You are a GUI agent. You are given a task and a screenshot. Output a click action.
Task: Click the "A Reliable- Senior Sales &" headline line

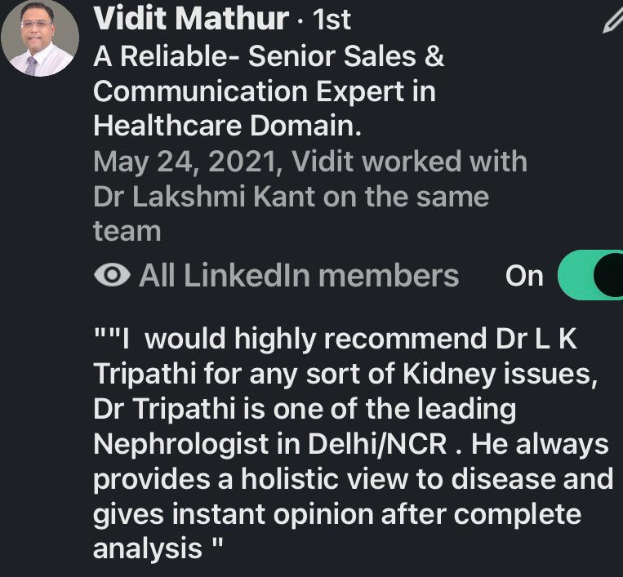click(x=269, y=56)
